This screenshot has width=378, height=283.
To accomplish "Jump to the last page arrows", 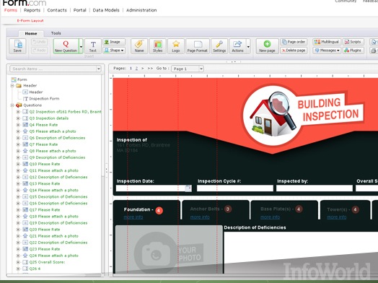I will click(x=150, y=69).
